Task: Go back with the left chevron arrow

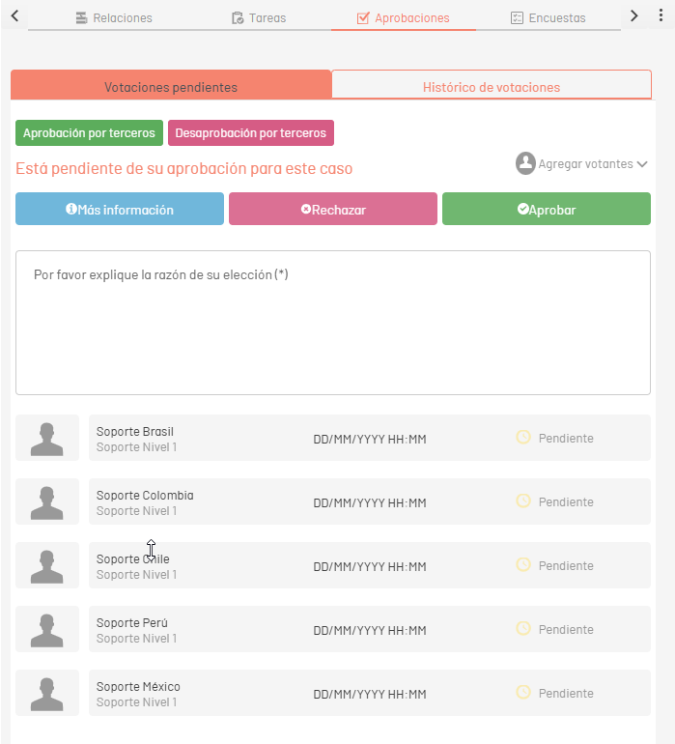Action: [x=14, y=16]
